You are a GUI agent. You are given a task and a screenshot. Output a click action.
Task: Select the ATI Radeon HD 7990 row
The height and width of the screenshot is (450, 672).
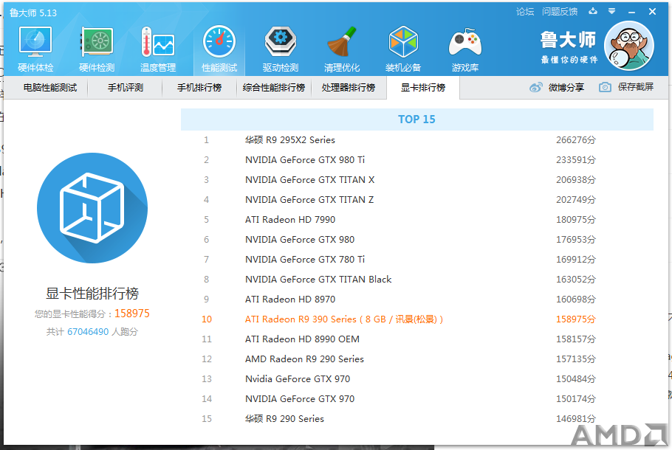pos(417,220)
